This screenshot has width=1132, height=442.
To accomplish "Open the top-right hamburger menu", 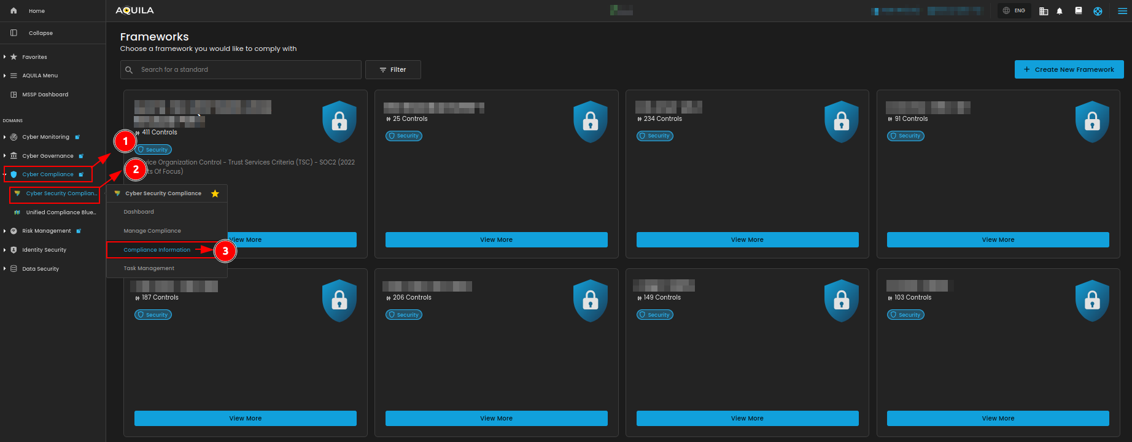I will [1122, 11].
